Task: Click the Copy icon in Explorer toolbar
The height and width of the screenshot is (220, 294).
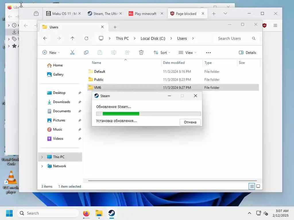Action: tap(86, 53)
